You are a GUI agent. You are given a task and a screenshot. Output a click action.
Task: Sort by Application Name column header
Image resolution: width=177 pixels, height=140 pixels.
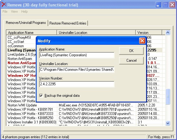click(32, 33)
